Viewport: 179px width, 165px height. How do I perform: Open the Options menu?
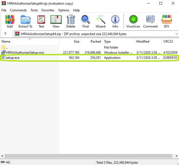click(64, 10)
